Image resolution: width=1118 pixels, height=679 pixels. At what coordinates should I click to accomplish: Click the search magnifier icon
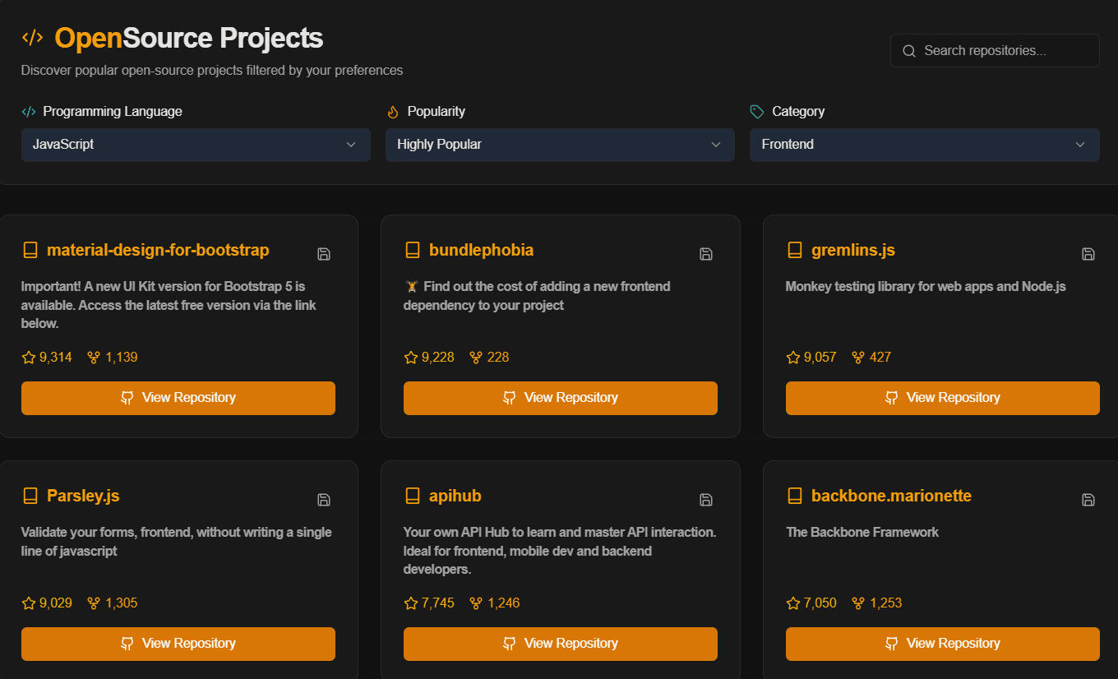pos(909,51)
